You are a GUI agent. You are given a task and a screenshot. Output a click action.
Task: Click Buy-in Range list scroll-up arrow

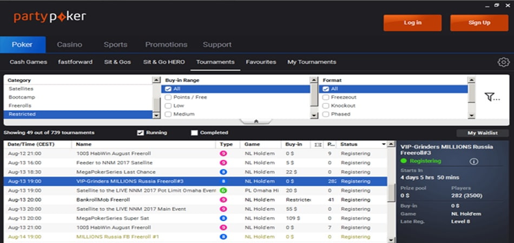[314, 80]
